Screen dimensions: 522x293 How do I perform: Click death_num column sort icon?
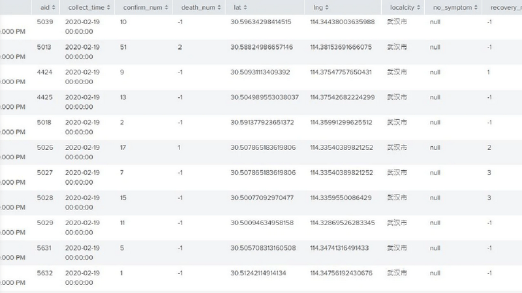point(217,8)
